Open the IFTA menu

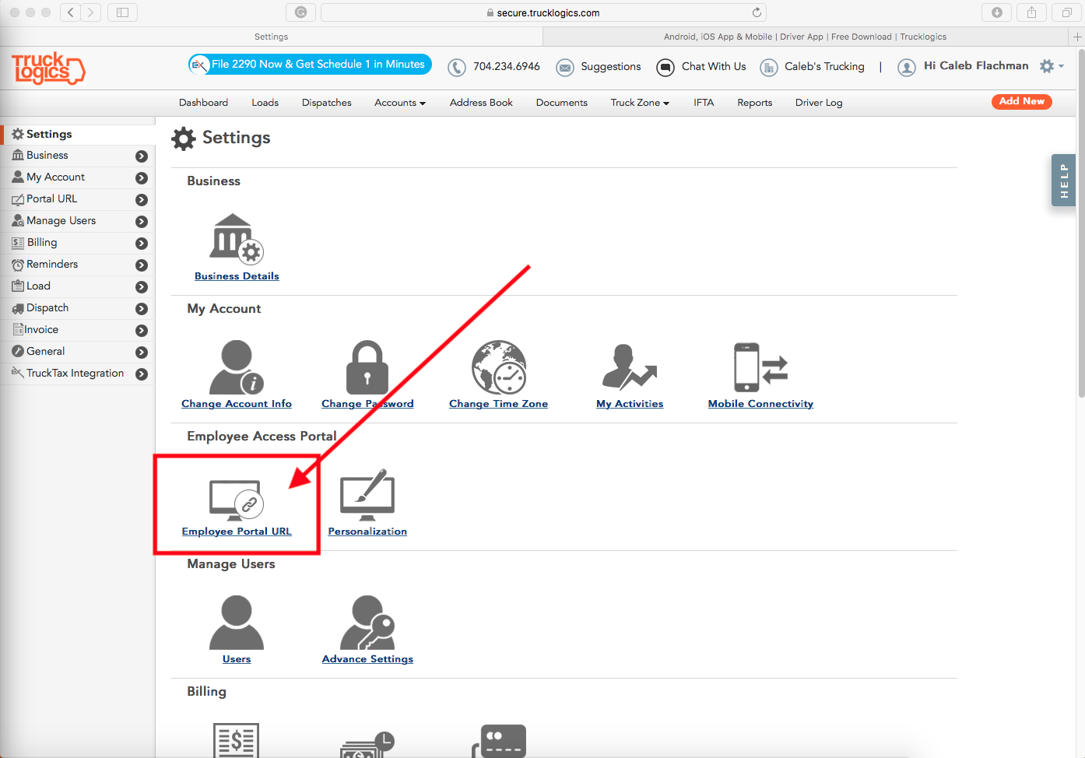704,103
